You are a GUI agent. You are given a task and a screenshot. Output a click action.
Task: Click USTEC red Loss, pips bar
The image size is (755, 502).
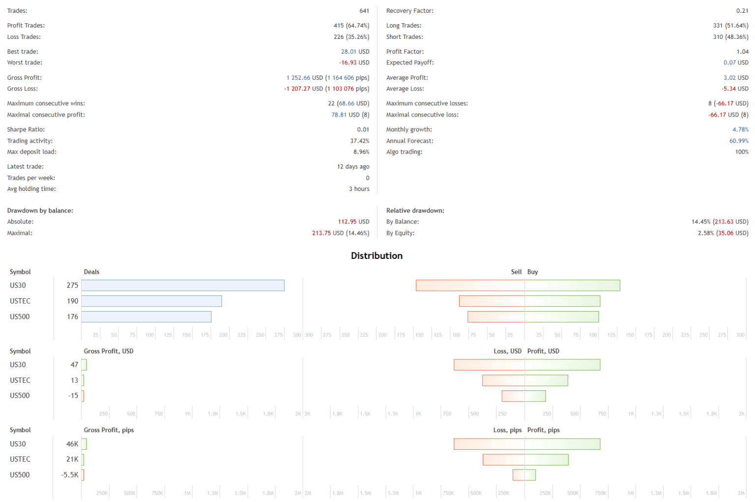[504, 460]
